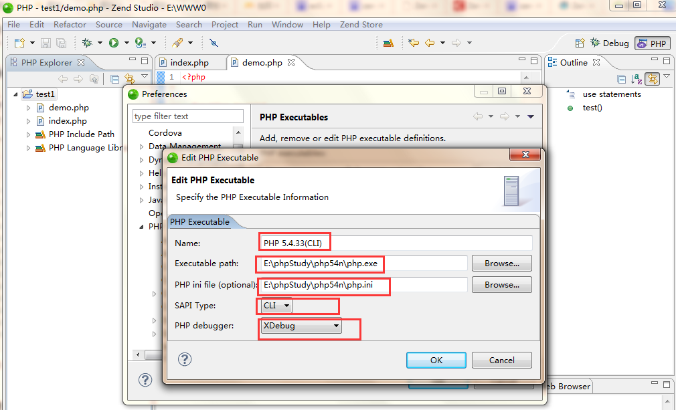Image resolution: width=676 pixels, height=410 pixels.
Task: Click the PHP ini file input field
Action: click(363, 285)
